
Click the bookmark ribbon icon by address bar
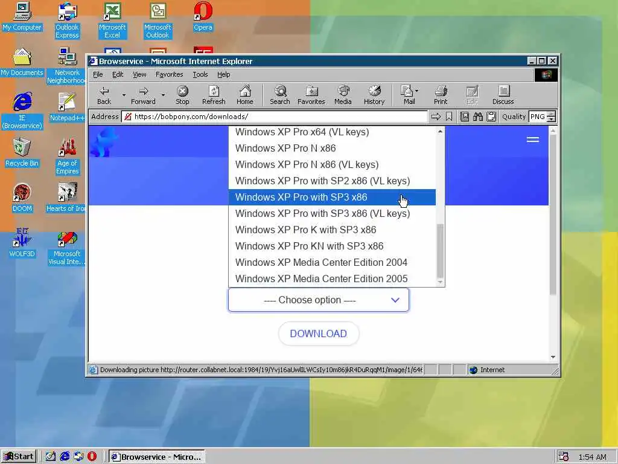click(x=449, y=117)
